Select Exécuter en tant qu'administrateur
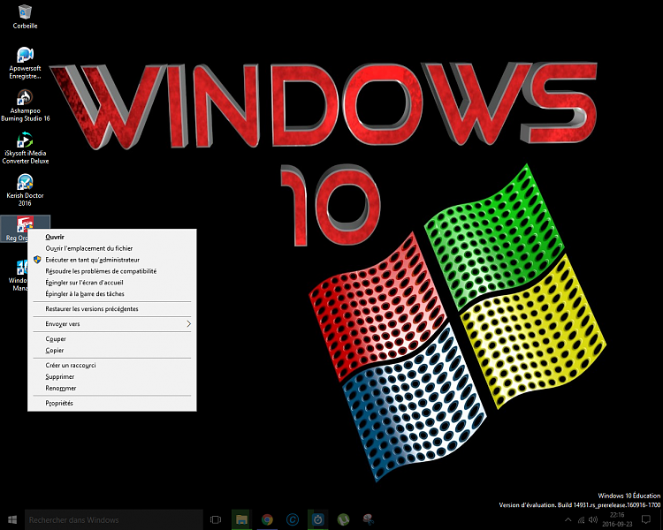 tap(112, 260)
